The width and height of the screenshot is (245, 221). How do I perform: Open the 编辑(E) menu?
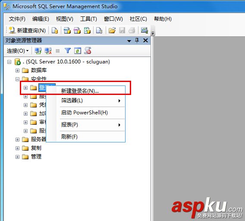pos(41,19)
